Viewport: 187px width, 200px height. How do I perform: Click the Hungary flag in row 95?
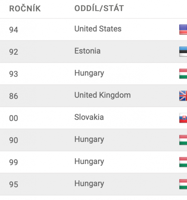[x=183, y=184]
